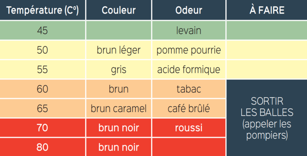Select the 60 temperature cell
The width and height of the screenshot is (307, 156).
[42, 89]
